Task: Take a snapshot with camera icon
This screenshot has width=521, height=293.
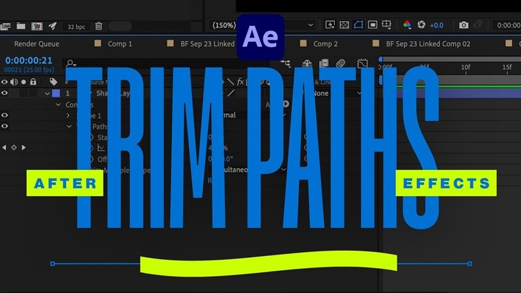Action: [x=464, y=25]
